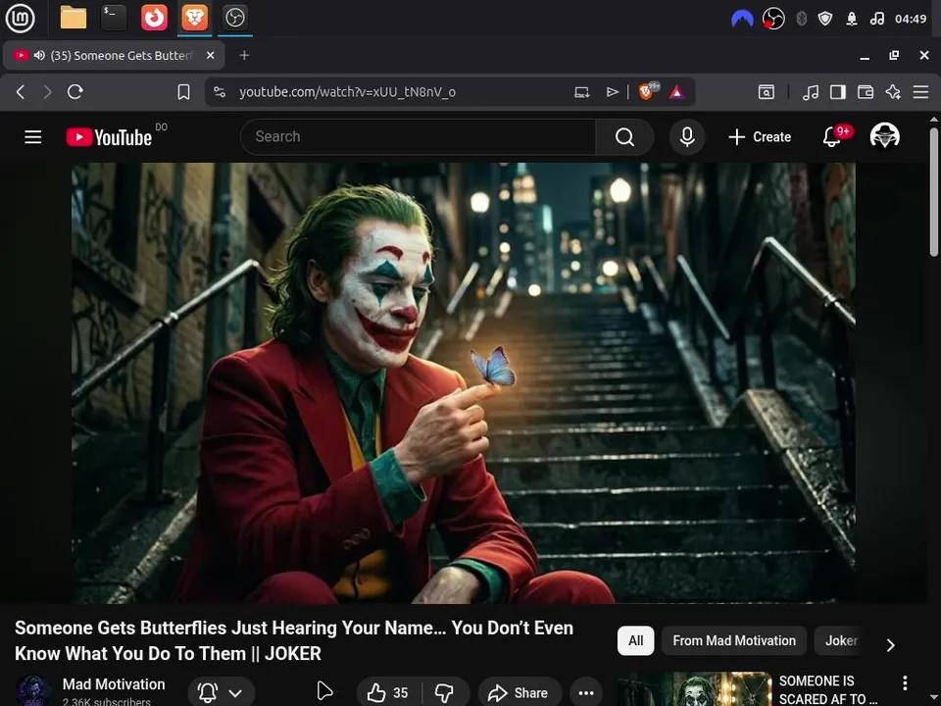
Task: Open a new browser tab
Action: click(244, 55)
